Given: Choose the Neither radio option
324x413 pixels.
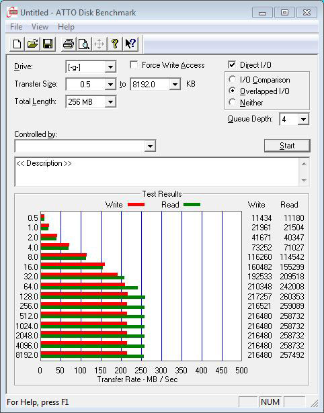Looking at the screenshot, I should coord(233,102).
